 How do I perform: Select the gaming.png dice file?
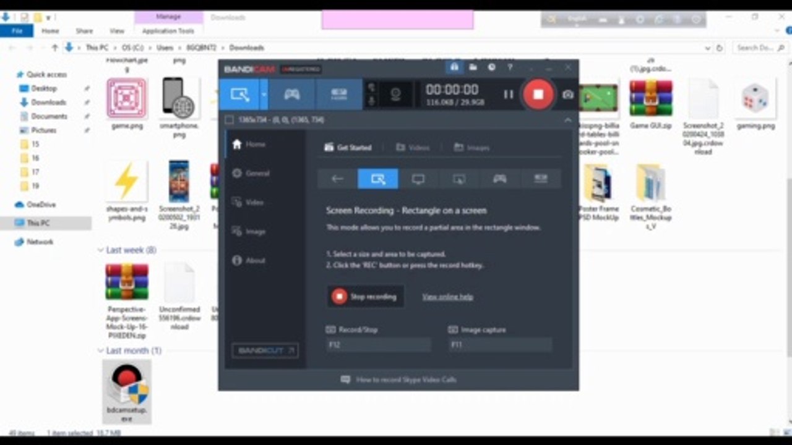(x=755, y=103)
